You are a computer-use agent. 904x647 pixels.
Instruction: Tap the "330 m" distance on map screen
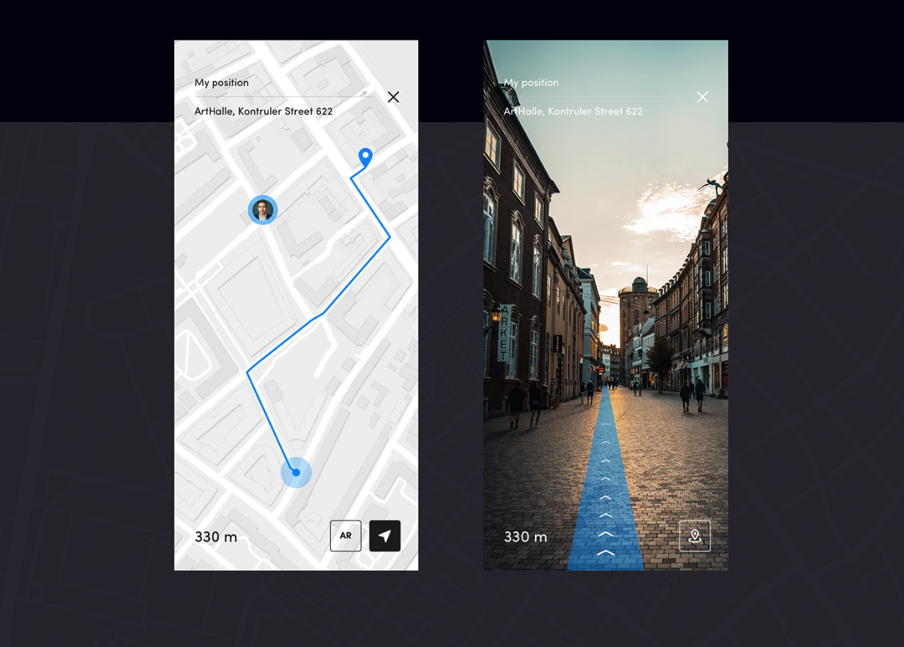click(x=216, y=537)
